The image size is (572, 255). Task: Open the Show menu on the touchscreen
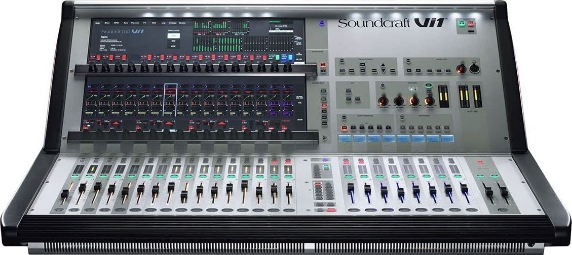[108, 23]
